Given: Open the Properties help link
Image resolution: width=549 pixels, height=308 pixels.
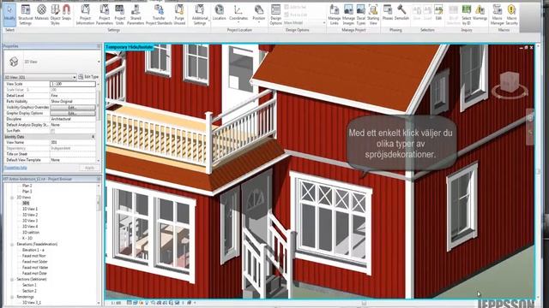Looking at the screenshot, I should coord(15,168).
